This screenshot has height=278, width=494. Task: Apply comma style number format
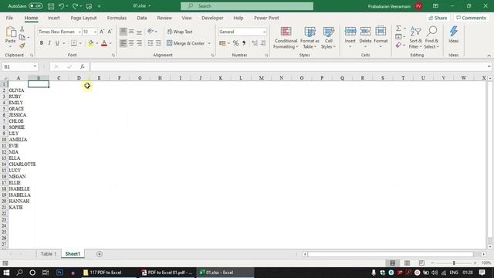(244, 43)
